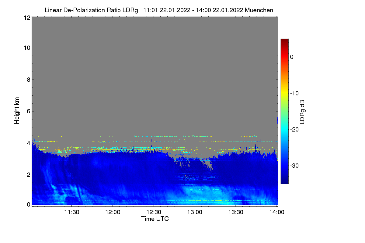This screenshot has width=365, height=243.
Task: Click the 12:30 time tick label
Action: tap(154, 212)
